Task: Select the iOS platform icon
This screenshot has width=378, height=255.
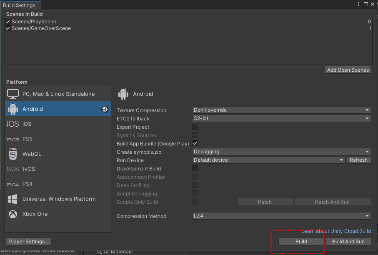Action: click(13, 124)
